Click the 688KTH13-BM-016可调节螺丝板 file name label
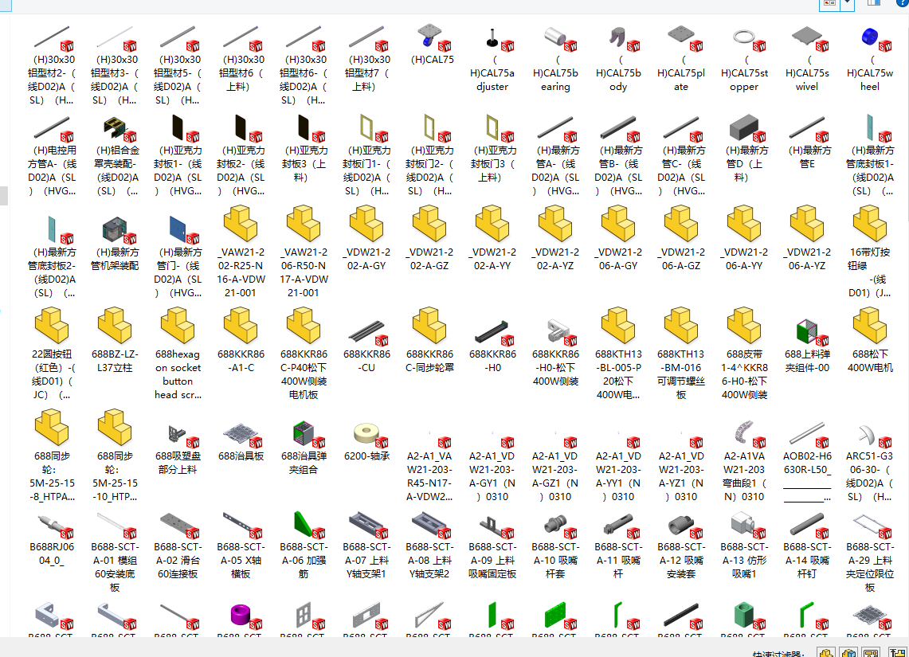This screenshot has height=657, width=909. point(681,374)
